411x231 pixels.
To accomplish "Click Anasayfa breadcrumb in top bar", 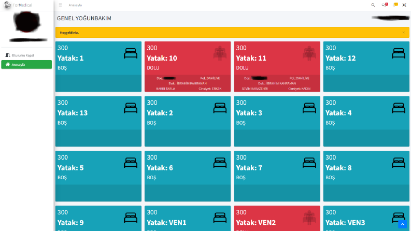I will 75,5.
